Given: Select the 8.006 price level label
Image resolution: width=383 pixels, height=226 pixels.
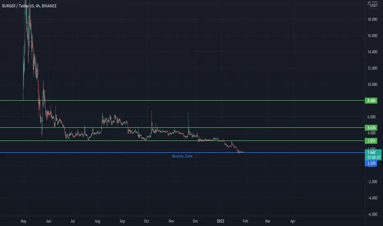Looking at the screenshot, I should pos(371,101).
